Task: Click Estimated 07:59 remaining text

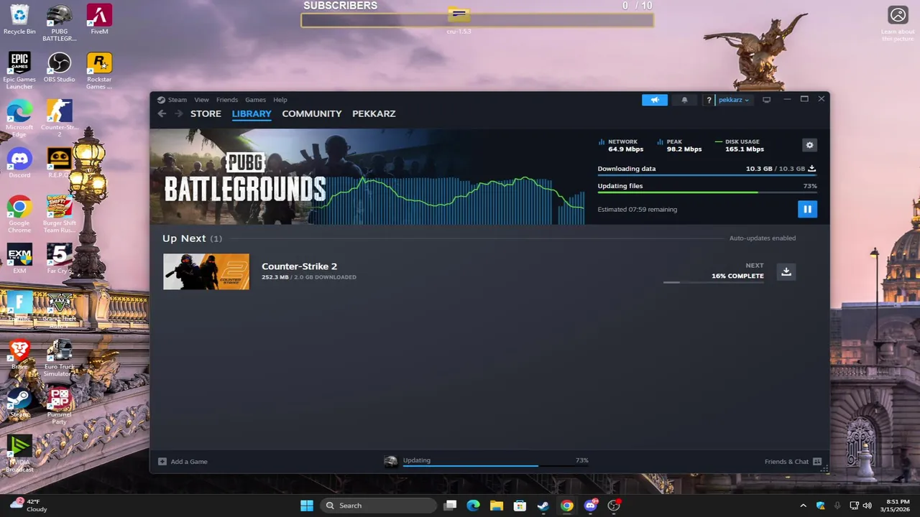Action: (x=638, y=210)
